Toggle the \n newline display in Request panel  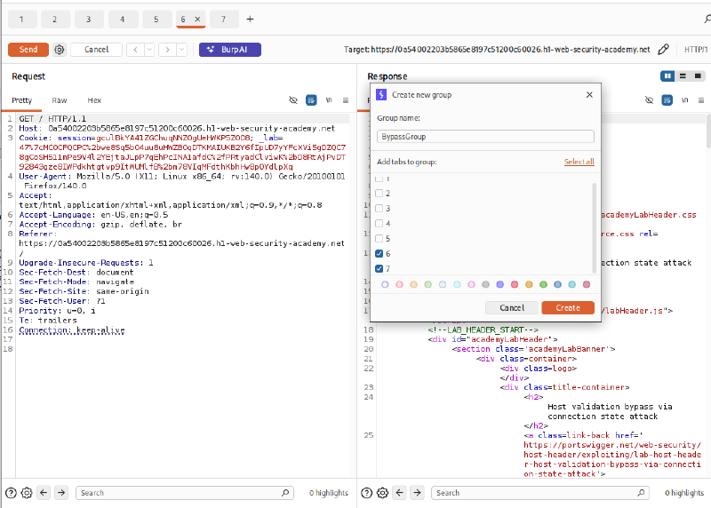[x=329, y=100]
